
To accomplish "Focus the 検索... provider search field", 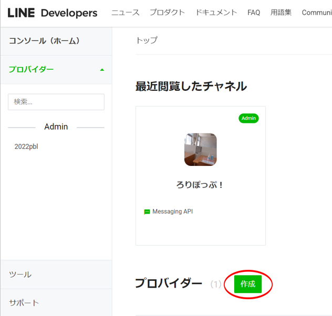I will click(56, 102).
